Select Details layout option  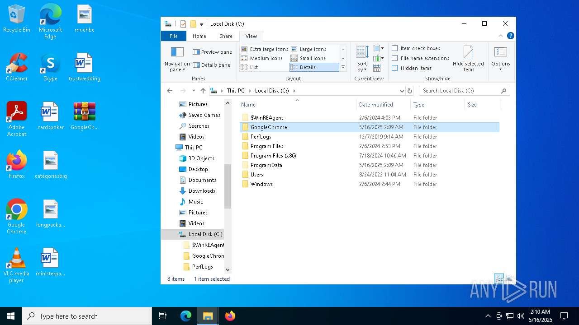pyautogui.click(x=314, y=67)
